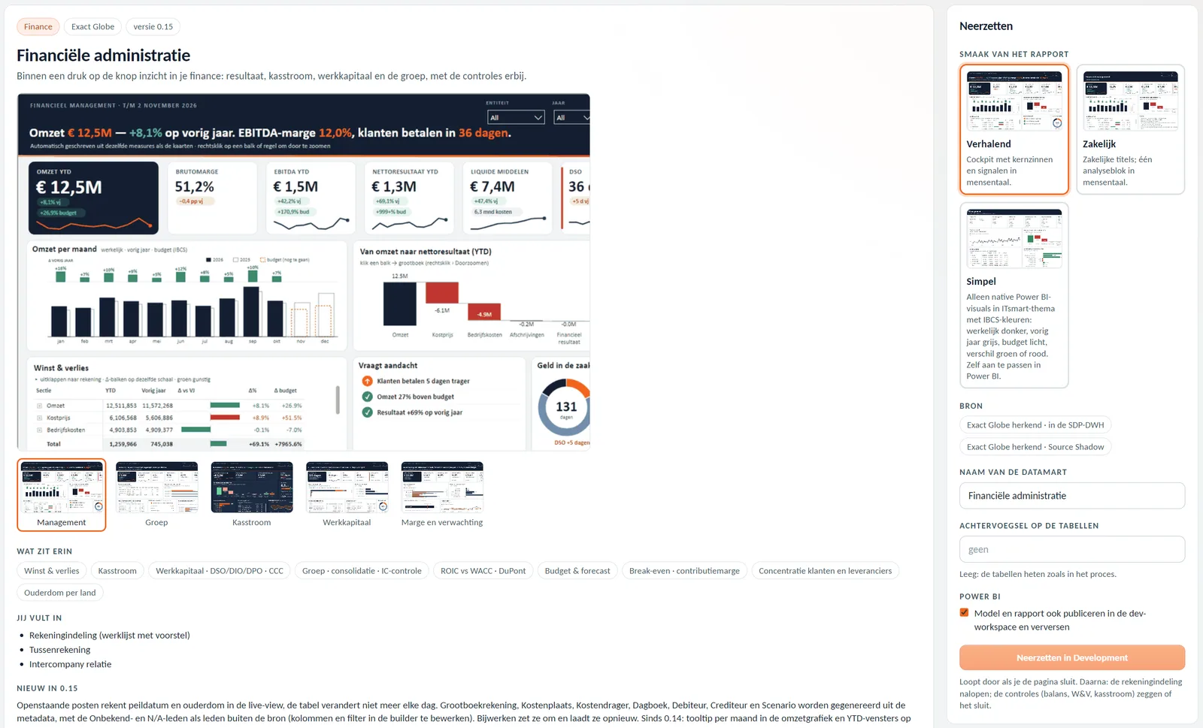This screenshot has width=1203, height=728.
Task: Click the Brutomarge 51,2% KPI card
Action: coord(212,198)
